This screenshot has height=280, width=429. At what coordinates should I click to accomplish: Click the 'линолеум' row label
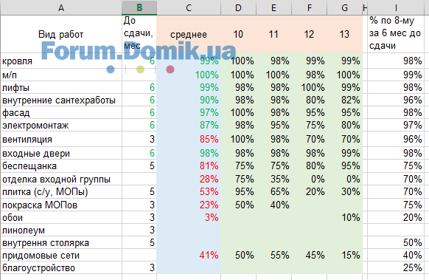coord(61,230)
